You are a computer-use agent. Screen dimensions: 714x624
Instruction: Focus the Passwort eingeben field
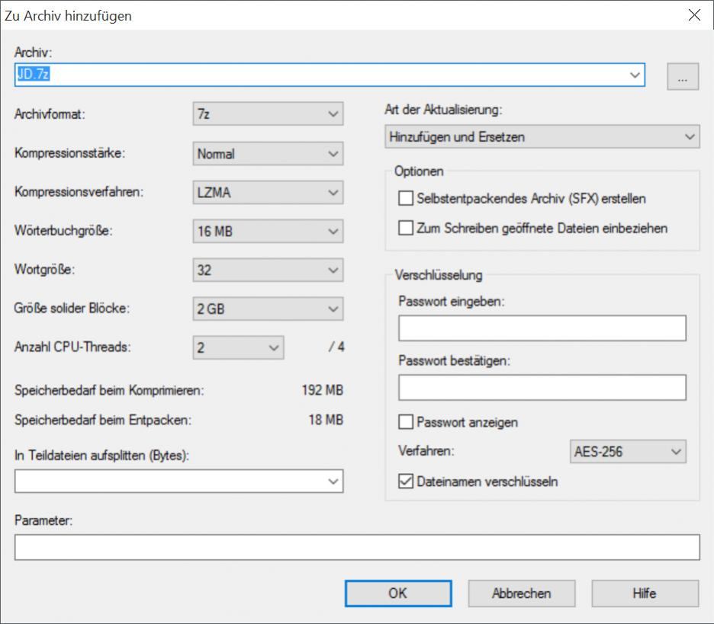pos(542,328)
